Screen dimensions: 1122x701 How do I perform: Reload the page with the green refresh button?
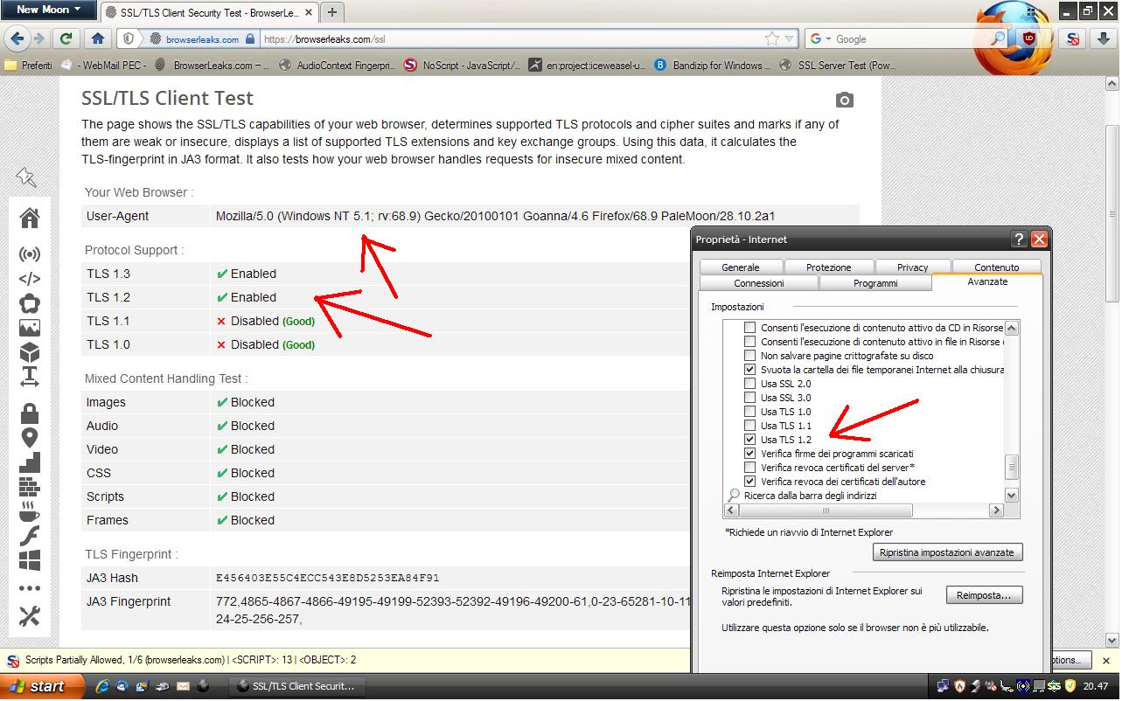tap(66, 38)
